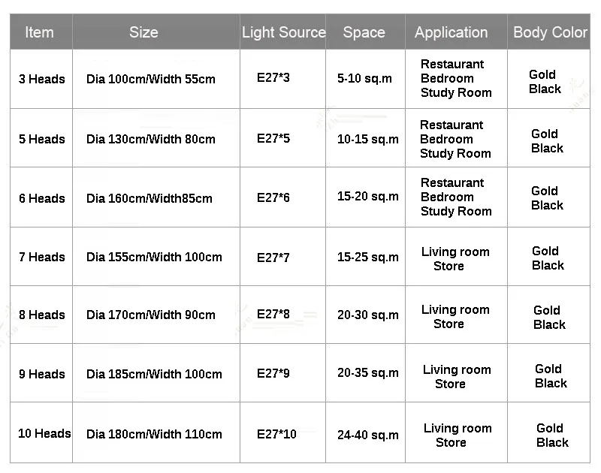This screenshot has width=601, height=473.
Task: Select the '7 Heads' item cell
Action: [41, 257]
